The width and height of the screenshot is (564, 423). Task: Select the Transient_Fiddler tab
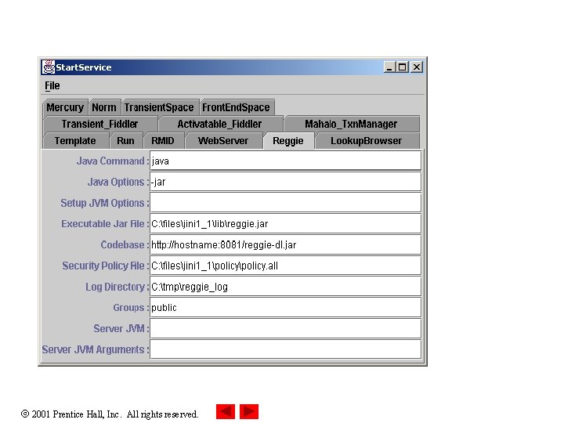(99, 124)
